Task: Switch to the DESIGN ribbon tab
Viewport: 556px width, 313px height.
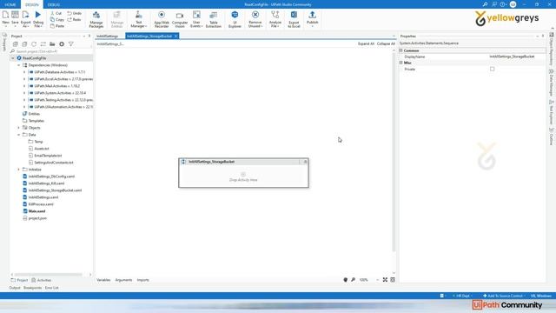Action: [x=32, y=4]
